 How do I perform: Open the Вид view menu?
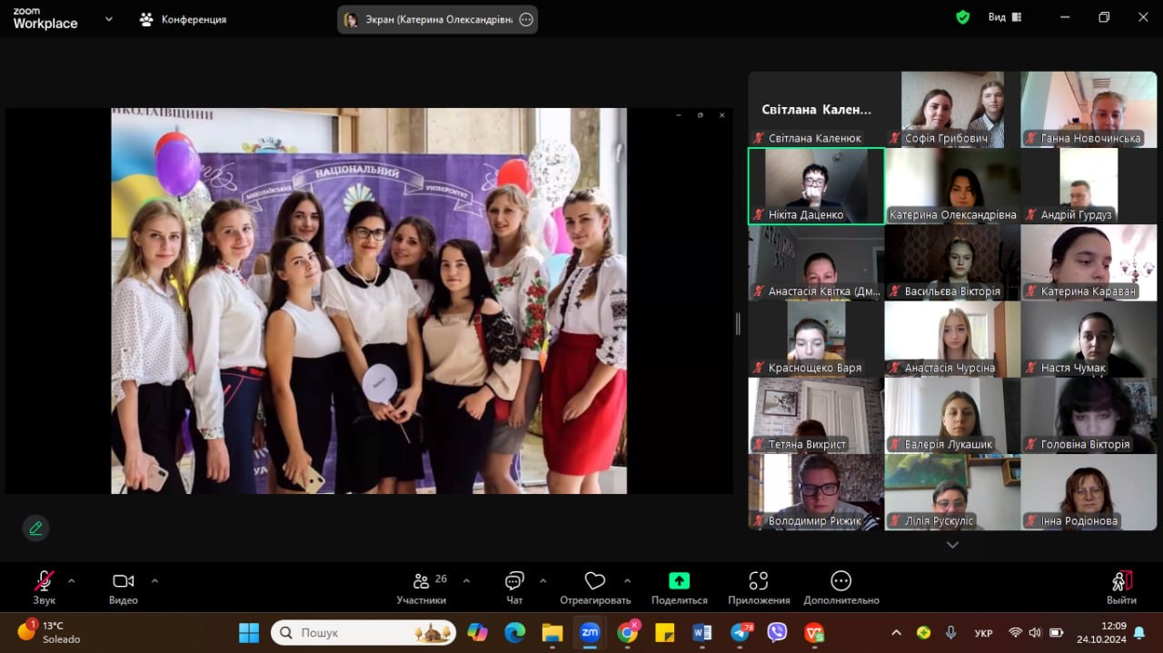pos(1004,17)
